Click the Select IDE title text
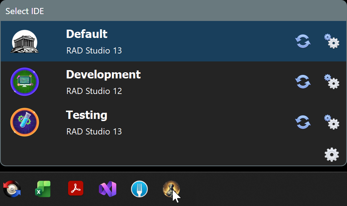The height and width of the screenshot is (206, 347). (25, 11)
